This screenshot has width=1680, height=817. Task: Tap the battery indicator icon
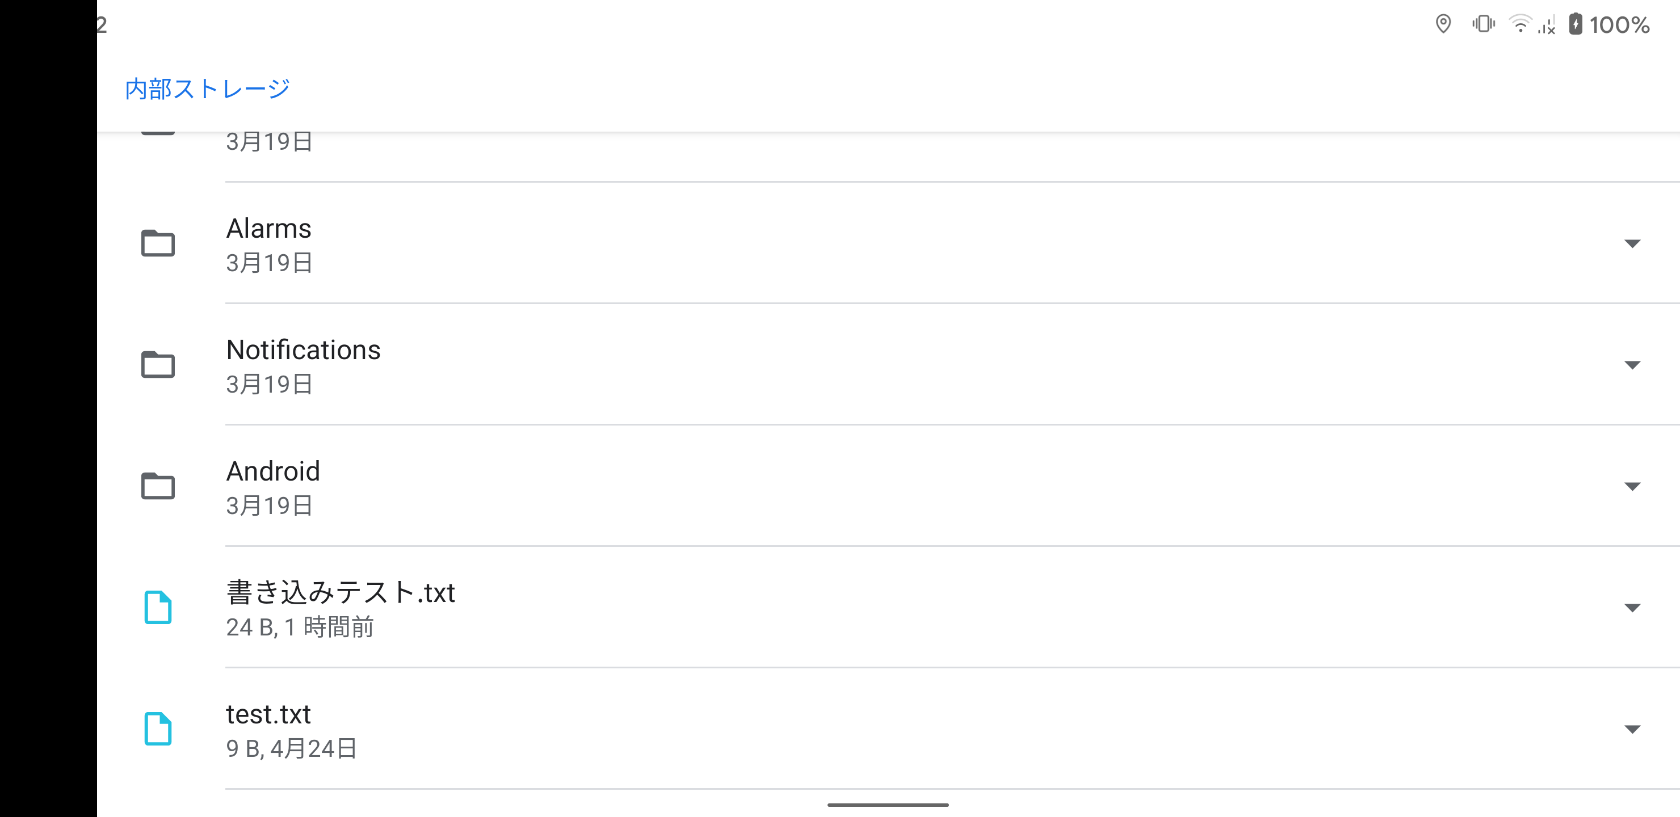pos(1575,24)
